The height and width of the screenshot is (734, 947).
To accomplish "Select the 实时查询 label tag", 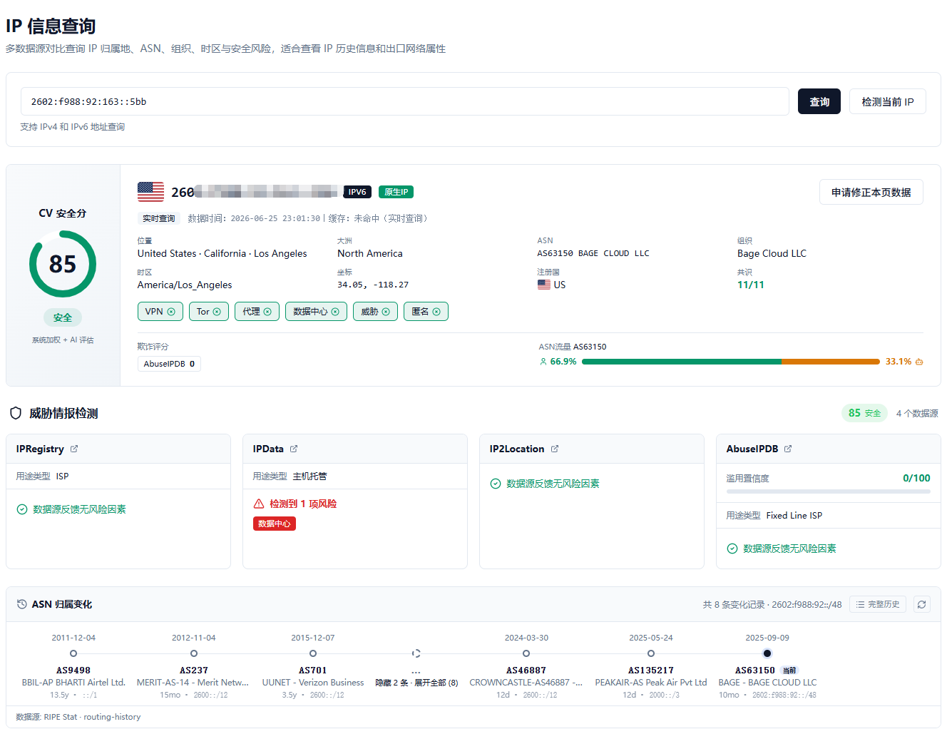I will coord(158,218).
